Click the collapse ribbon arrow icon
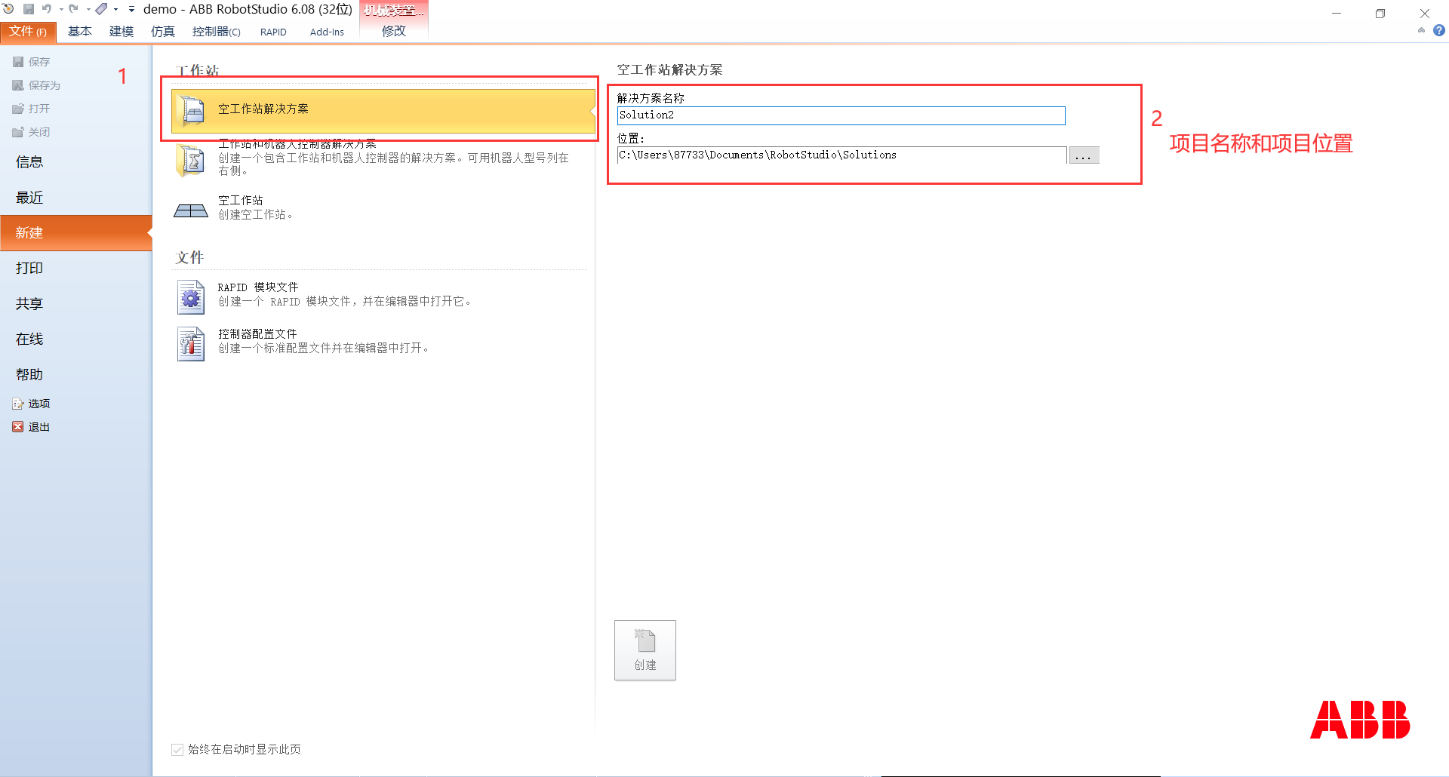The width and height of the screenshot is (1449, 777). (1421, 31)
